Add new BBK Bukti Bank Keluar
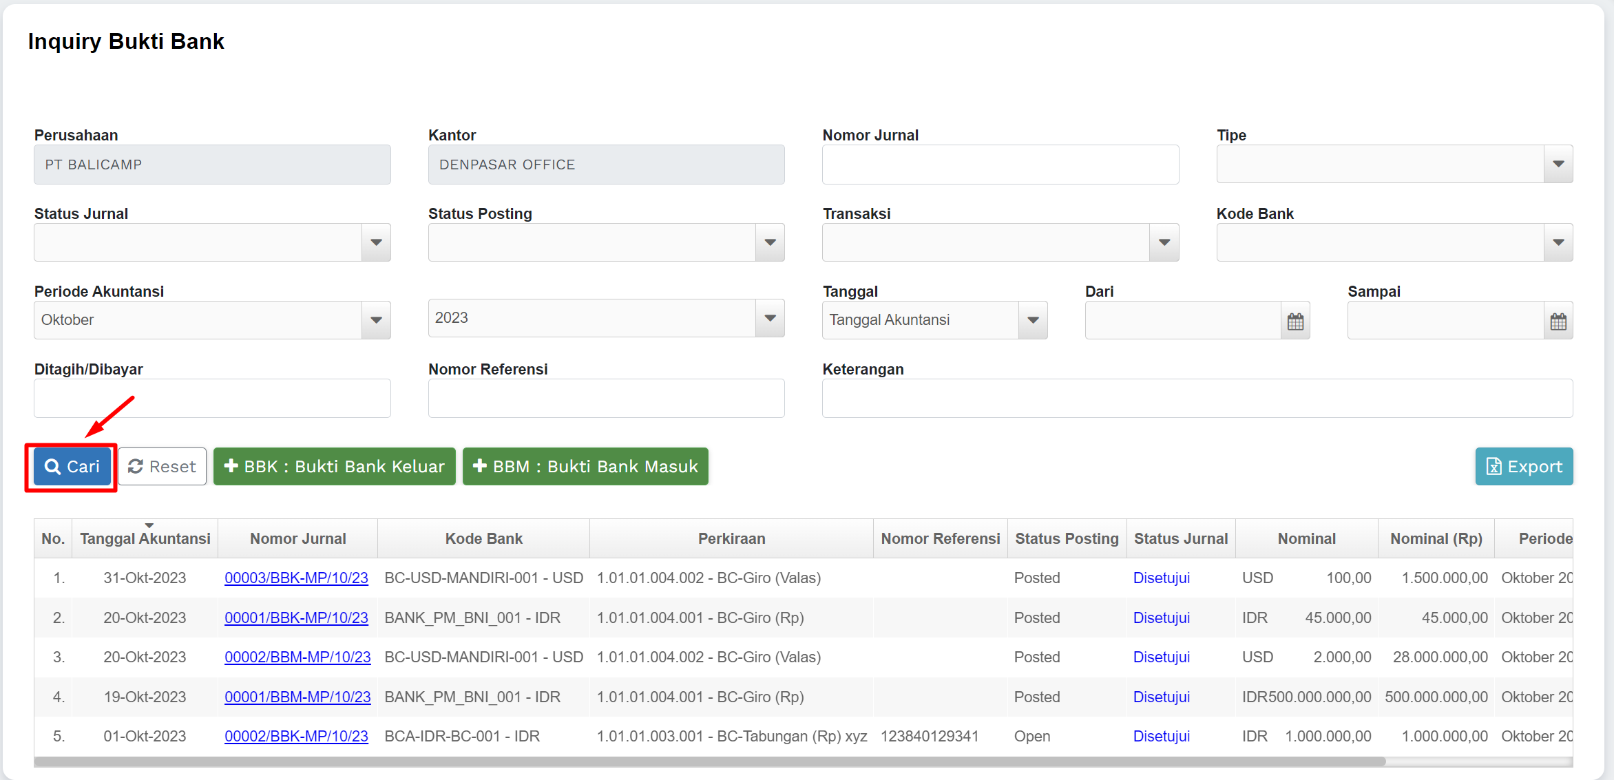 click(335, 467)
